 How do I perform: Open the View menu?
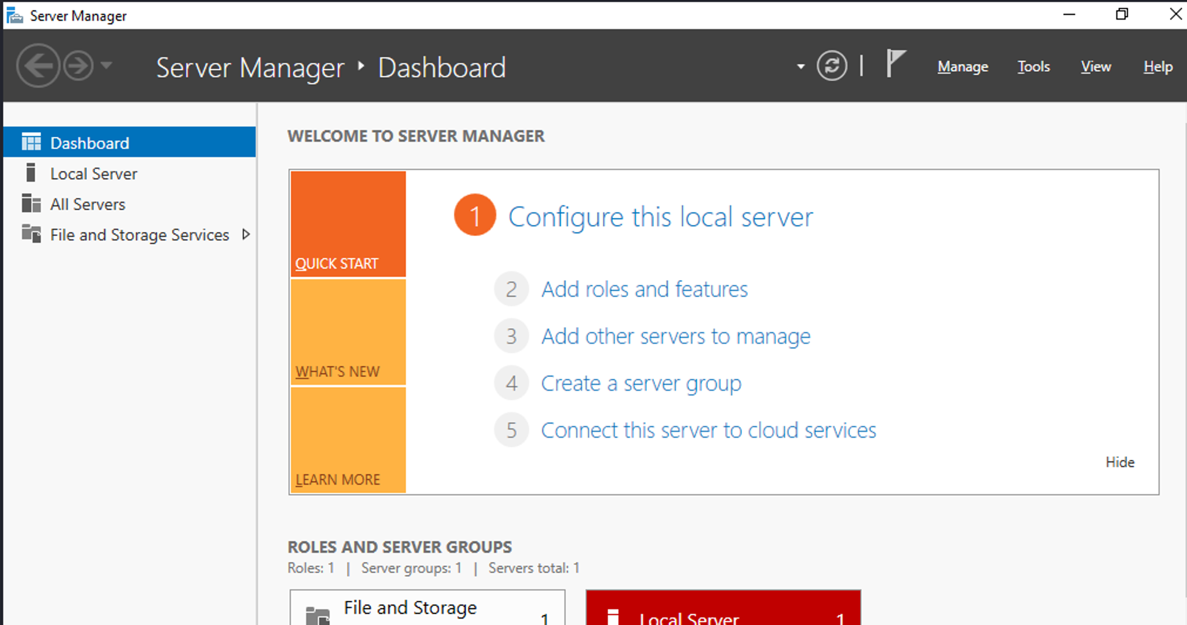click(x=1095, y=67)
